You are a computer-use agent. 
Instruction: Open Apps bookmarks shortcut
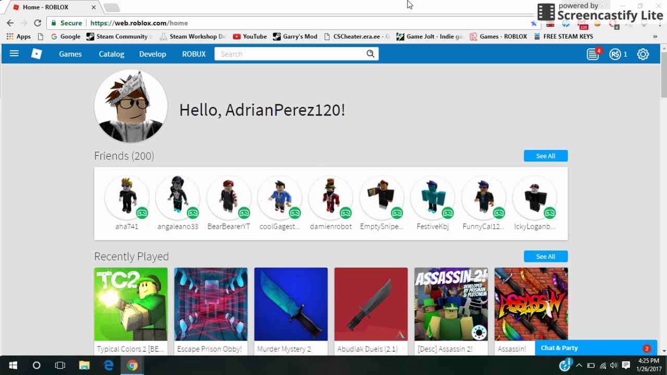(18, 36)
